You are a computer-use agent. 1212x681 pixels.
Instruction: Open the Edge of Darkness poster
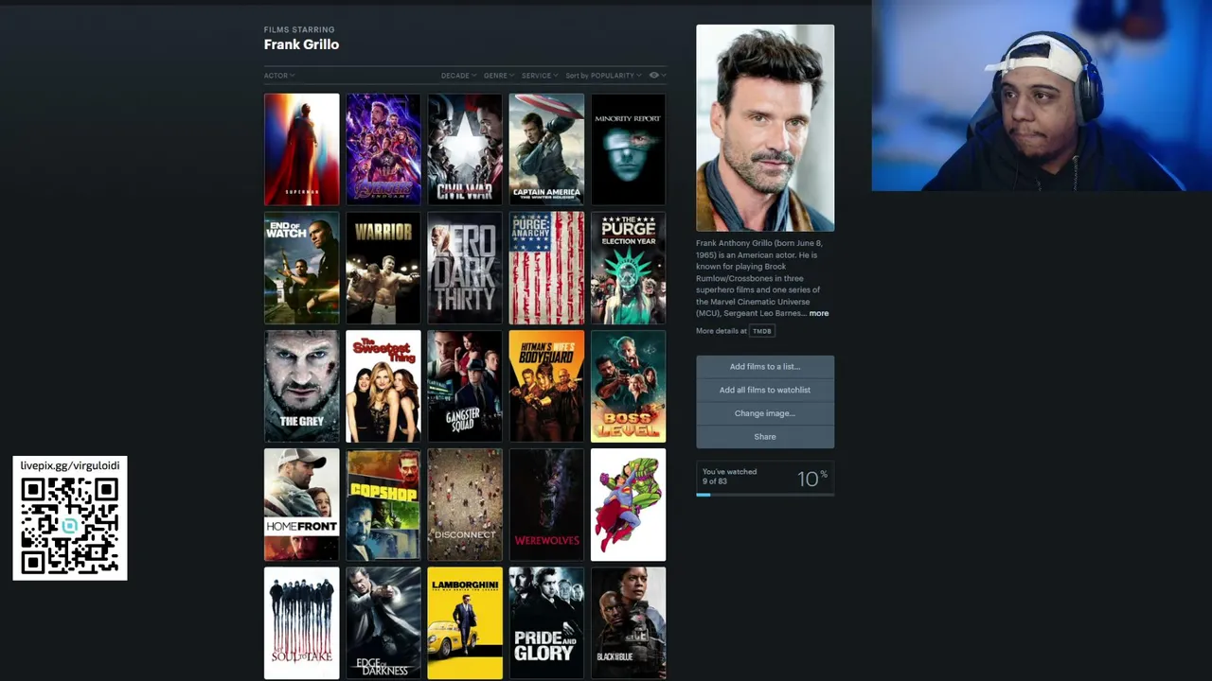(x=383, y=623)
